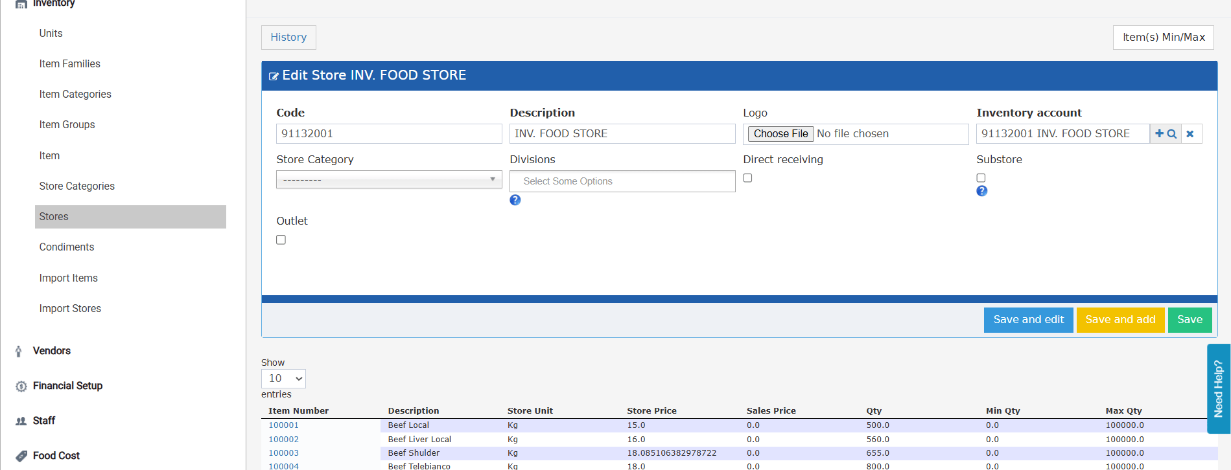Open item number 100002 link

pyautogui.click(x=284, y=440)
